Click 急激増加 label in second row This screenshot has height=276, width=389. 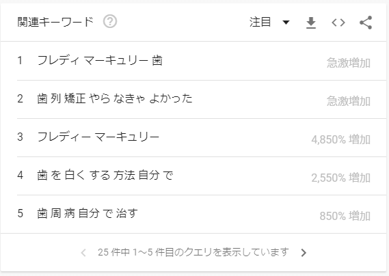point(348,101)
